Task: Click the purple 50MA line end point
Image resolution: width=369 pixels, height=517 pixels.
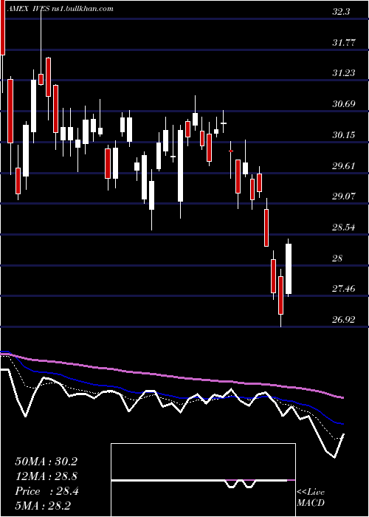Action: [x=343, y=397]
